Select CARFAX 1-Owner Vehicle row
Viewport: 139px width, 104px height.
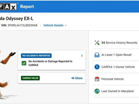[x=116, y=67]
